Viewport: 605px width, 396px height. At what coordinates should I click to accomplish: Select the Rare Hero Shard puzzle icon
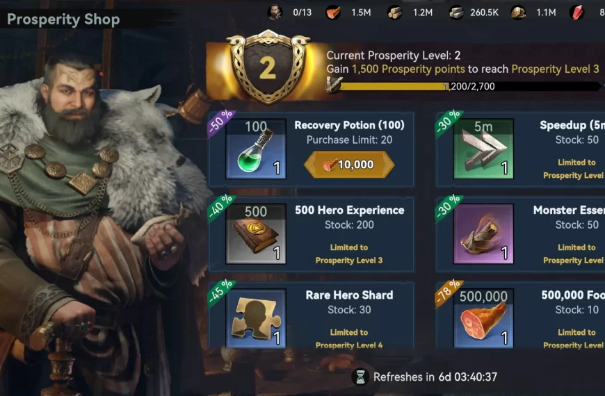[256, 318]
